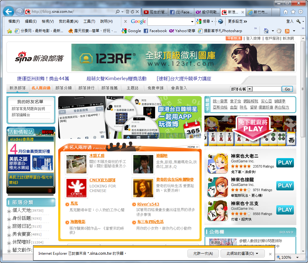Open the 木製工房 blog link
Screen dimensions: 308x263
click(97, 156)
